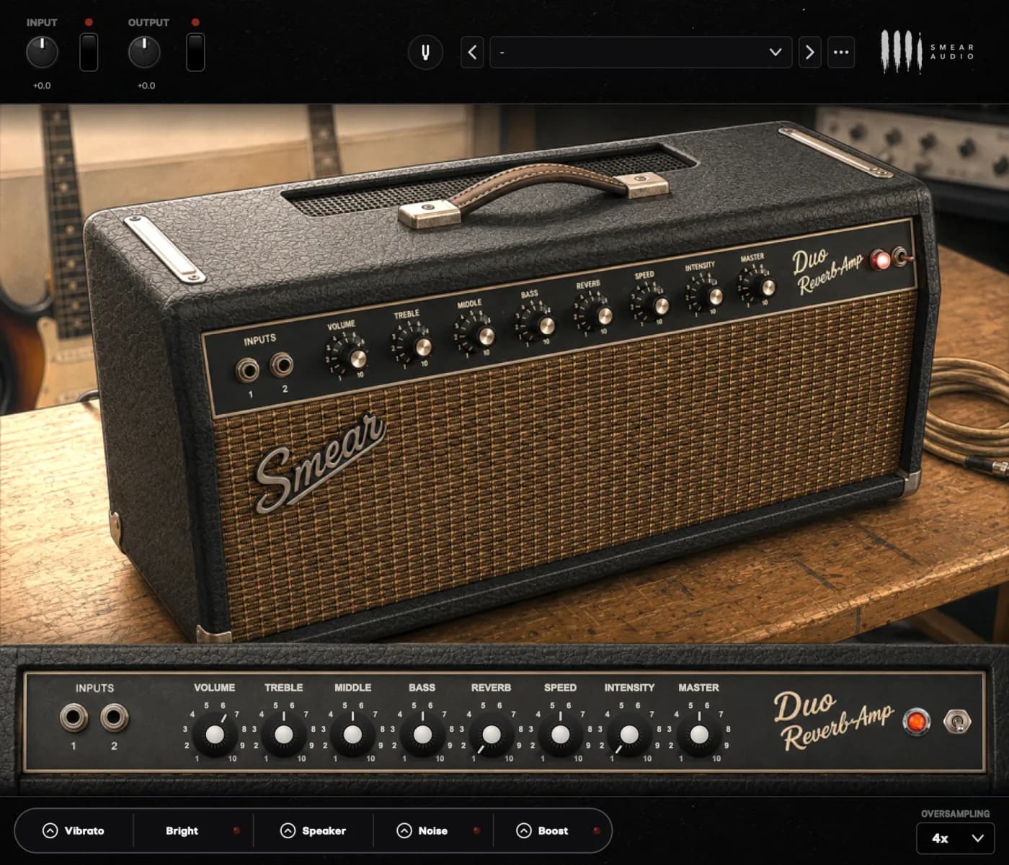Click input jack 2 on the amp image
1009x865 pixels.
(282, 365)
